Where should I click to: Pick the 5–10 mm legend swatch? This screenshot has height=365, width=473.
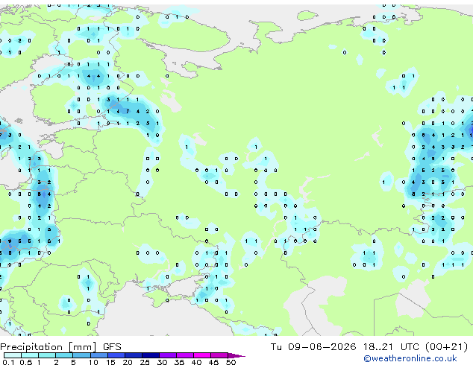pos(81,355)
